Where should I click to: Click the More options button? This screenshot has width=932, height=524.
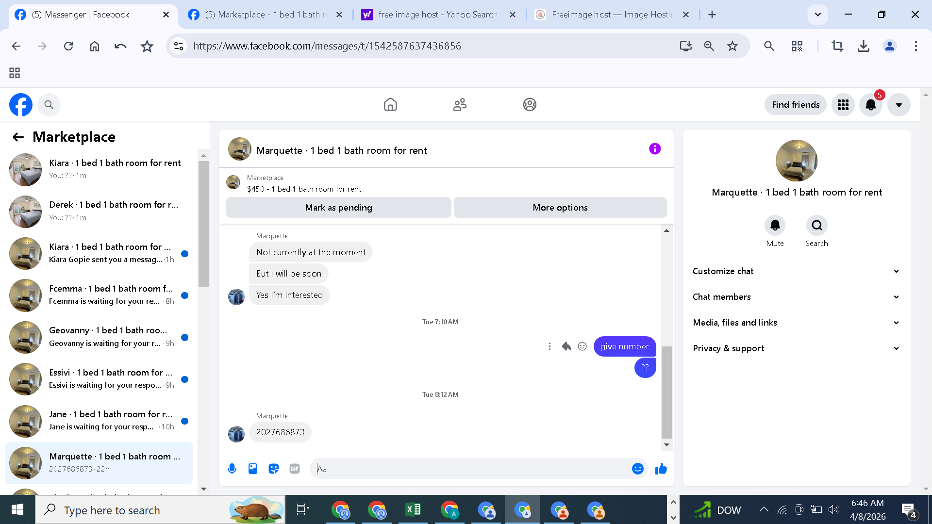tap(560, 208)
